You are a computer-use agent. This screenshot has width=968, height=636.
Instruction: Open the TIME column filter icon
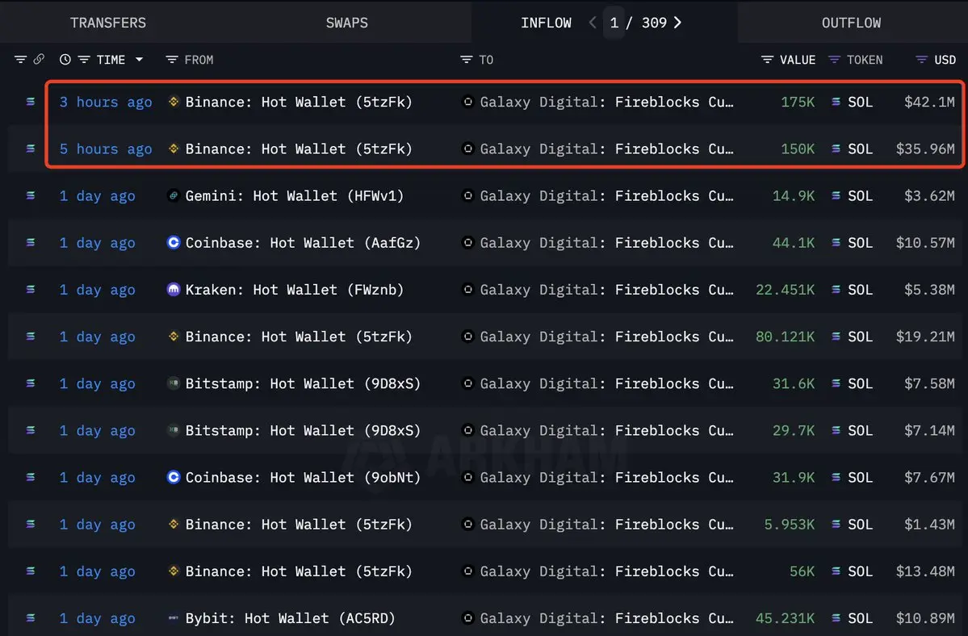[x=84, y=59]
